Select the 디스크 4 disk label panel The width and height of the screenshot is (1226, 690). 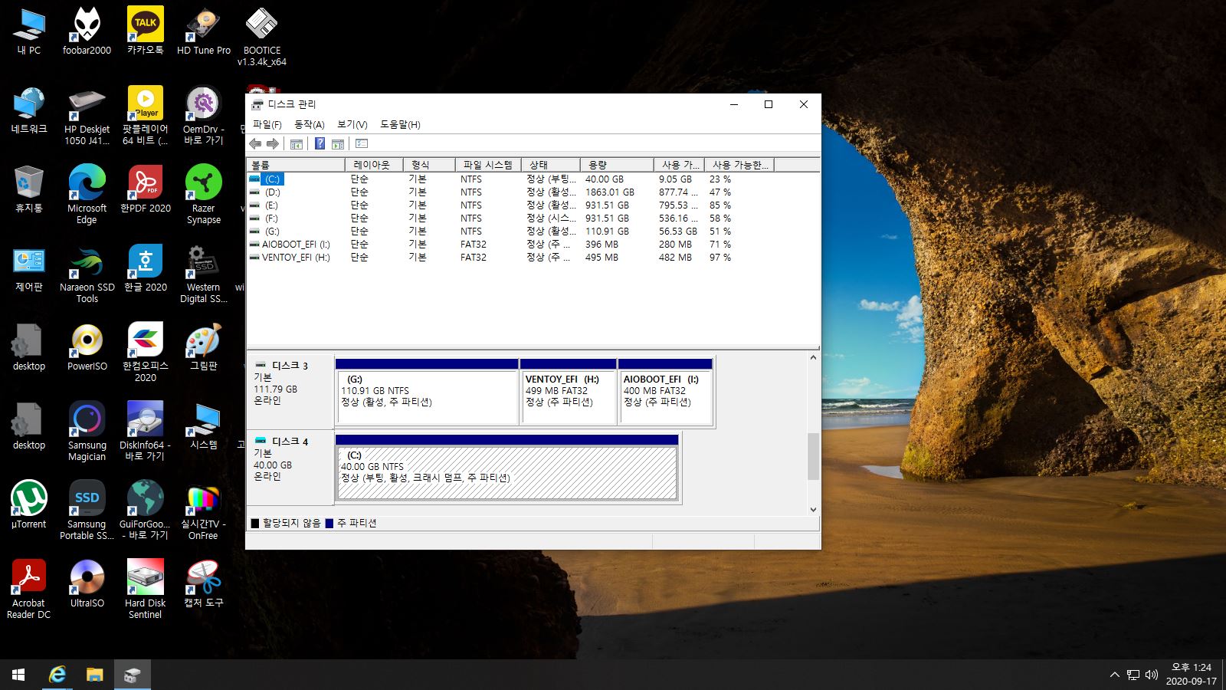click(x=290, y=467)
